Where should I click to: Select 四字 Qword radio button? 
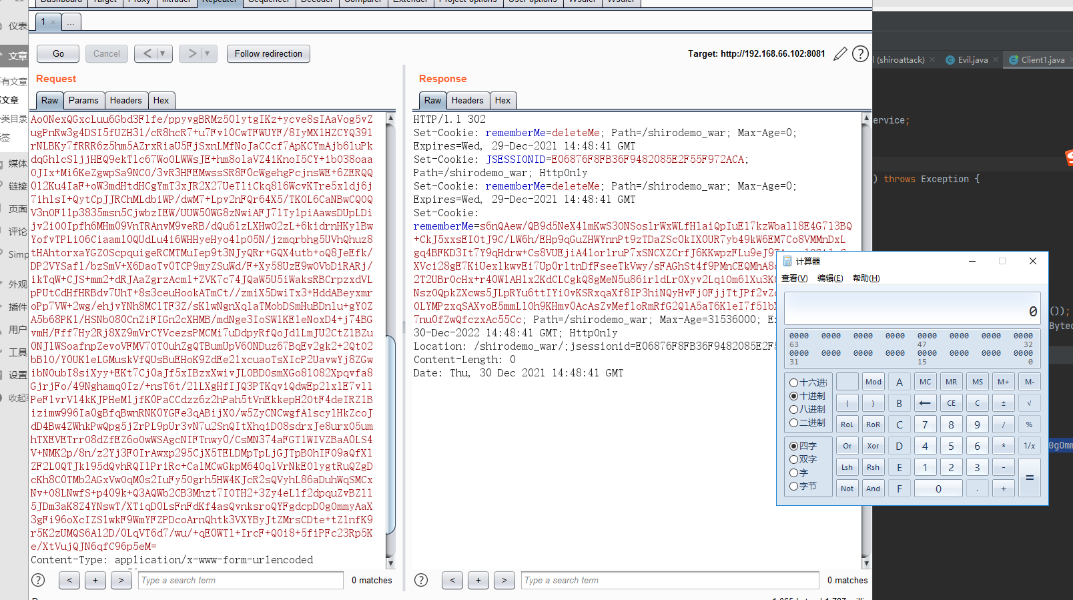tap(793, 446)
